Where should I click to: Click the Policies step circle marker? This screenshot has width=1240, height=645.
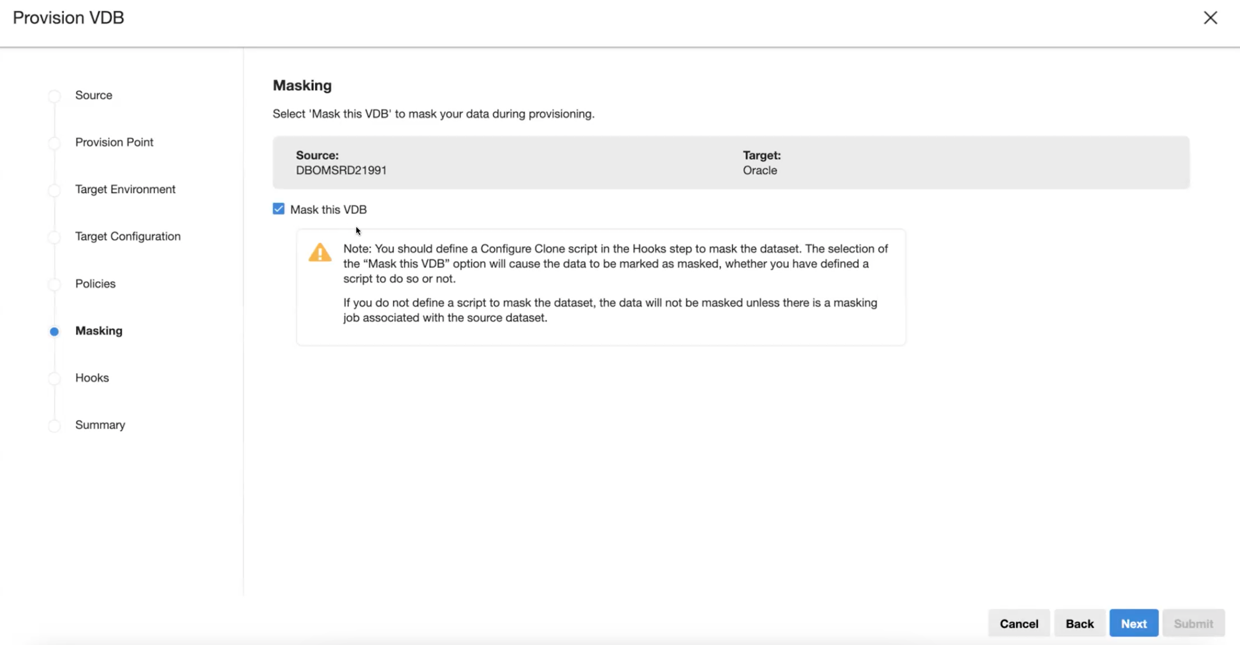pos(54,284)
